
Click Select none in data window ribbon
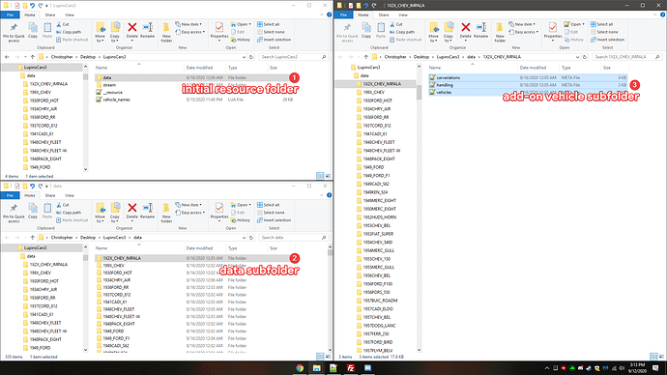271,213
